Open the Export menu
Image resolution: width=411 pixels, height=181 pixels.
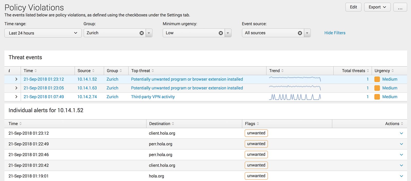point(377,7)
